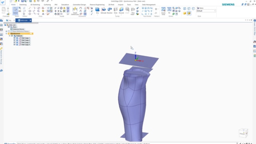The height and width of the screenshot is (144, 256).
Task: Select the Extrude tool in ribbon
Action: (x=104, y=10)
